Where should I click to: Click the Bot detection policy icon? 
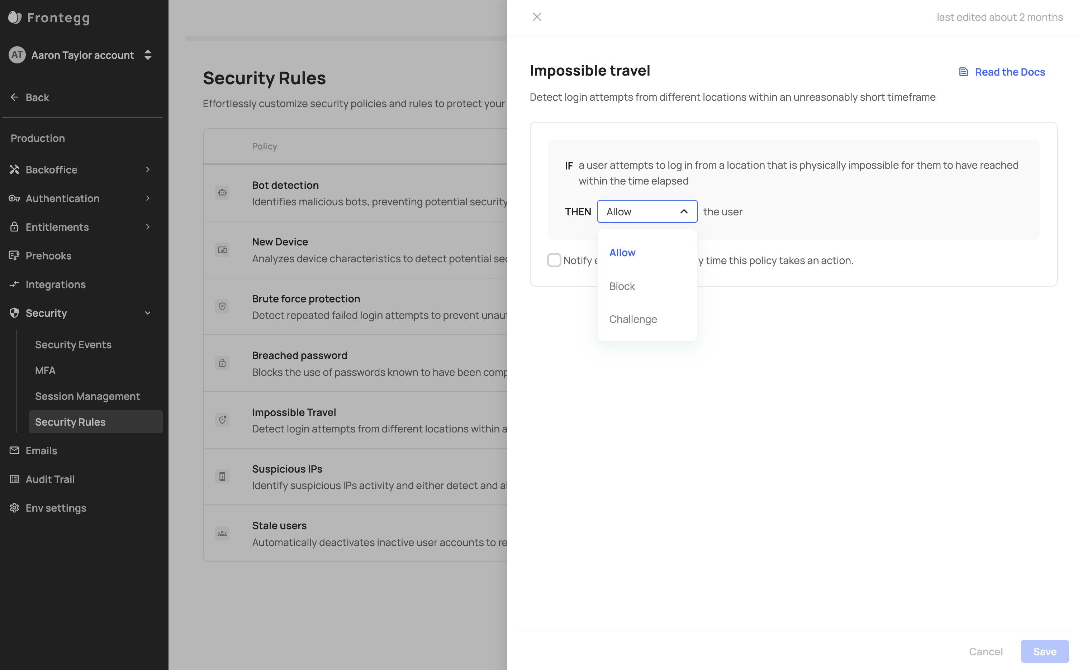(x=222, y=193)
